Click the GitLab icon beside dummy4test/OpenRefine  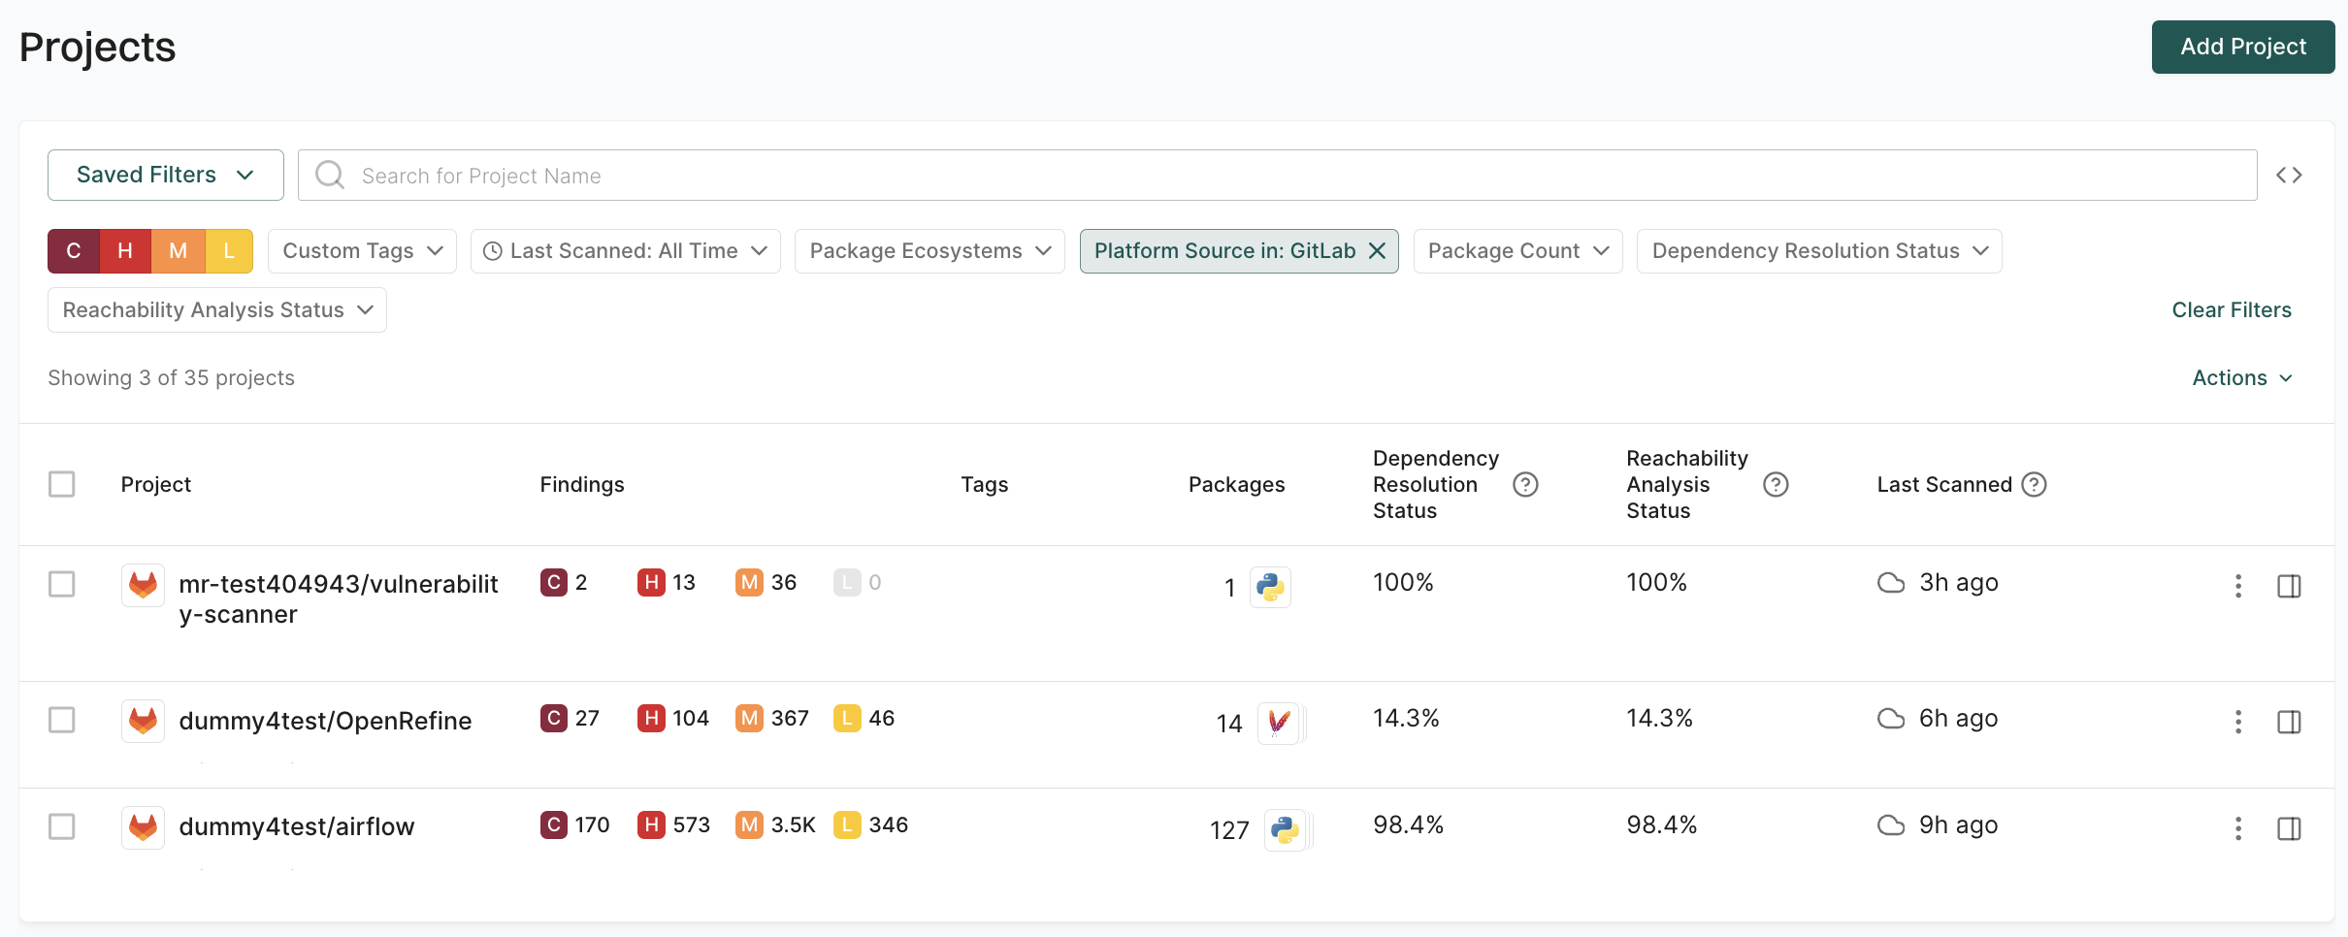[x=142, y=721]
